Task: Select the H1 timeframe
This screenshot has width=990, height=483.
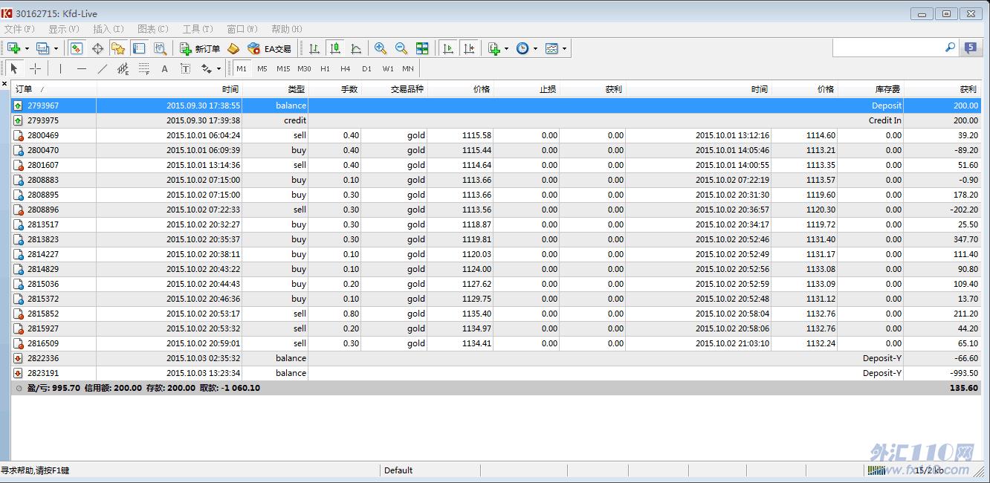Action: click(325, 68)
